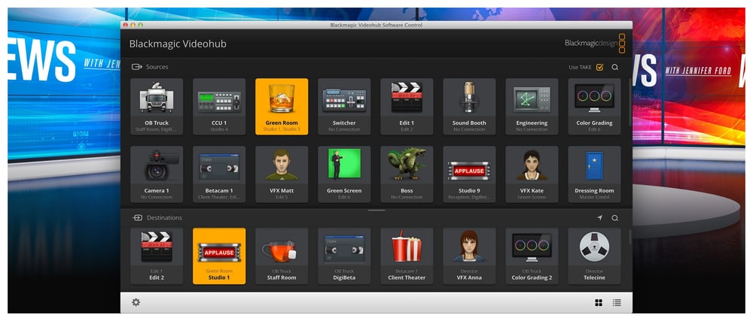Choose the Client Theater popcorn destination
Viewport: 753px width, 321px height.
click(x=407, y=256)
